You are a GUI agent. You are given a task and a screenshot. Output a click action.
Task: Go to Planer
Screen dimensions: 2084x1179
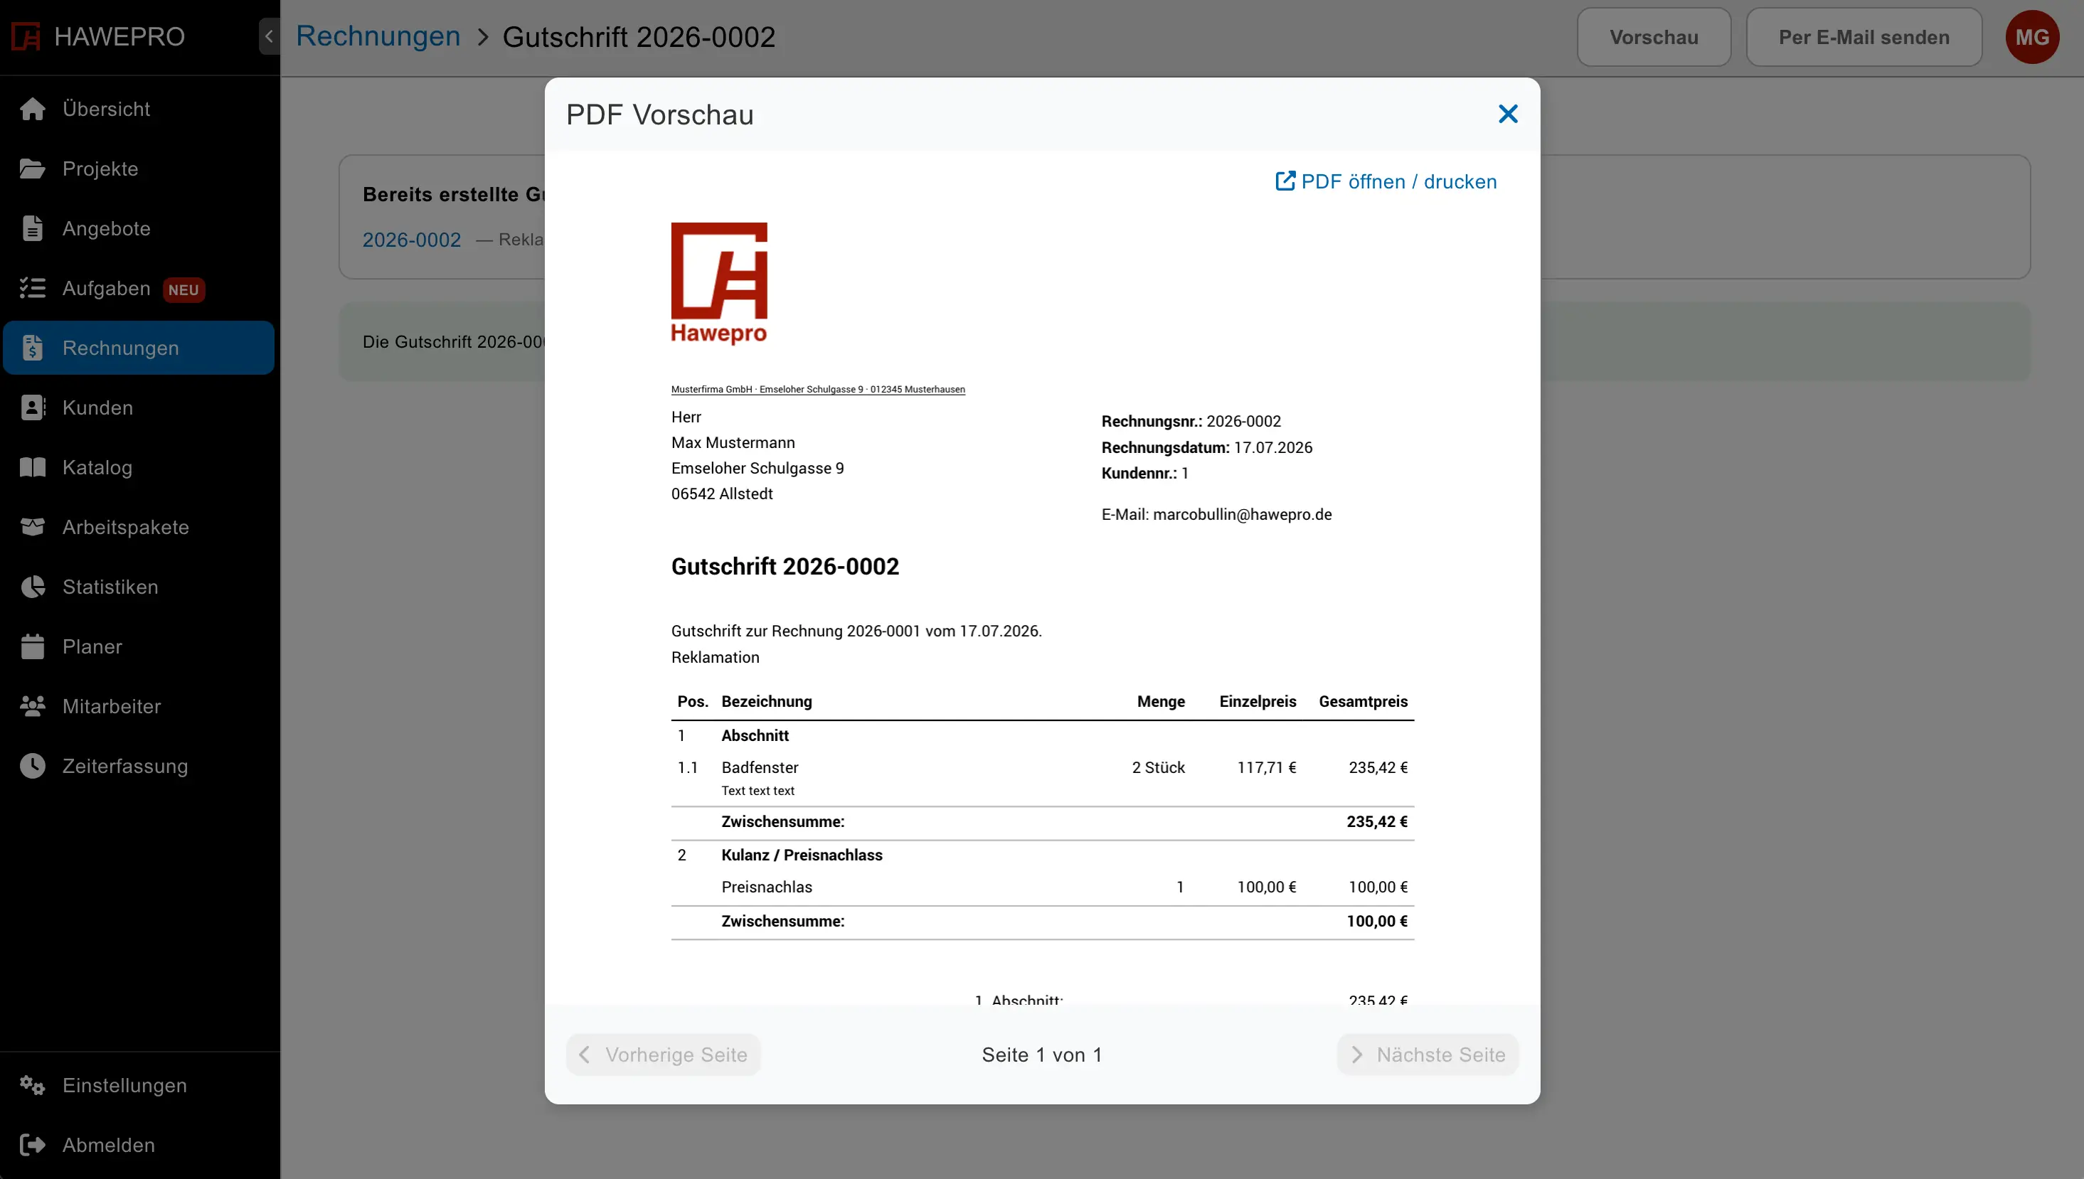click(x=139, y=646)
